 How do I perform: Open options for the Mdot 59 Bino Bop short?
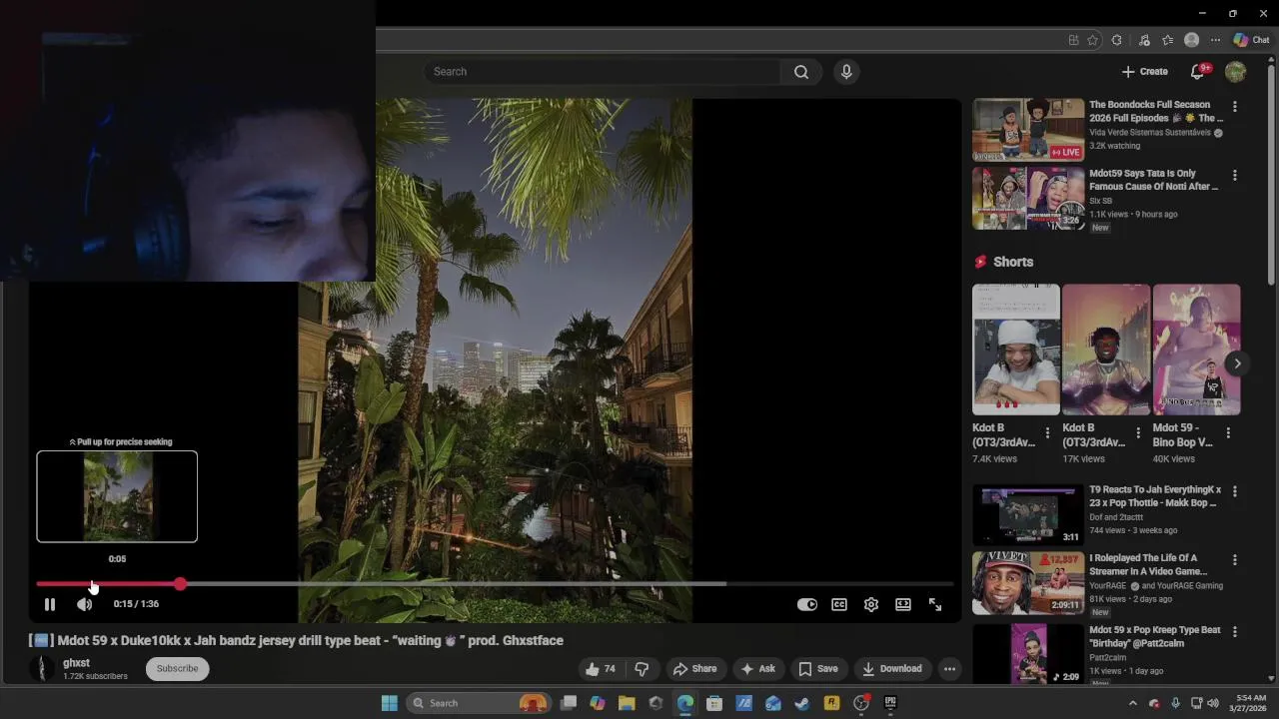coord(1228,433)
